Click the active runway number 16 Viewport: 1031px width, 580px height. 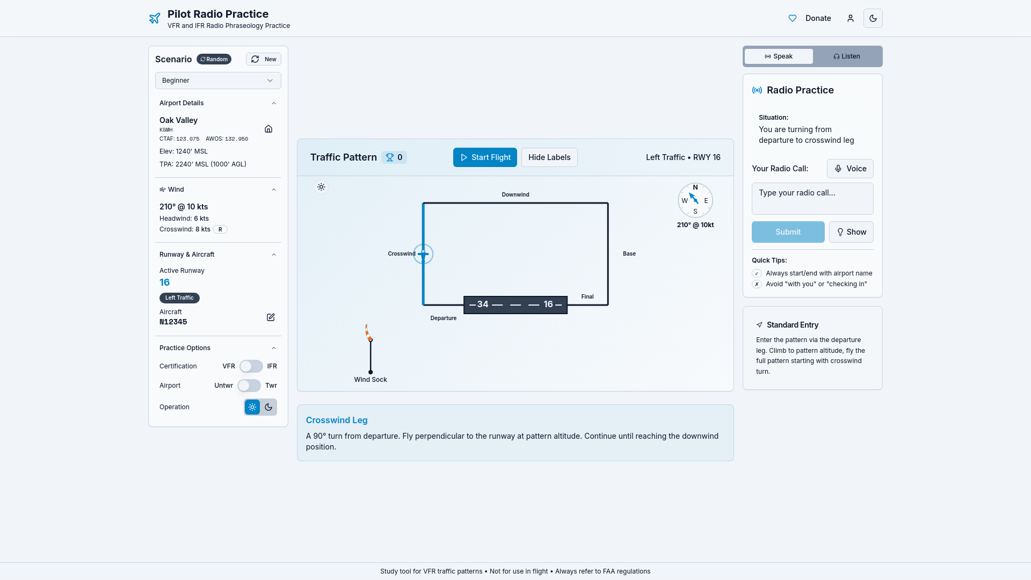[164, 282]
